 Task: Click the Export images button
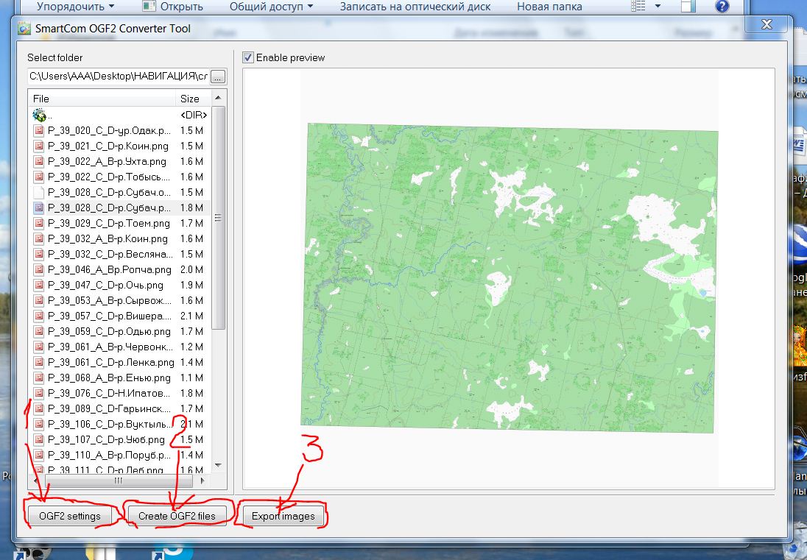(x=283, y=516)
